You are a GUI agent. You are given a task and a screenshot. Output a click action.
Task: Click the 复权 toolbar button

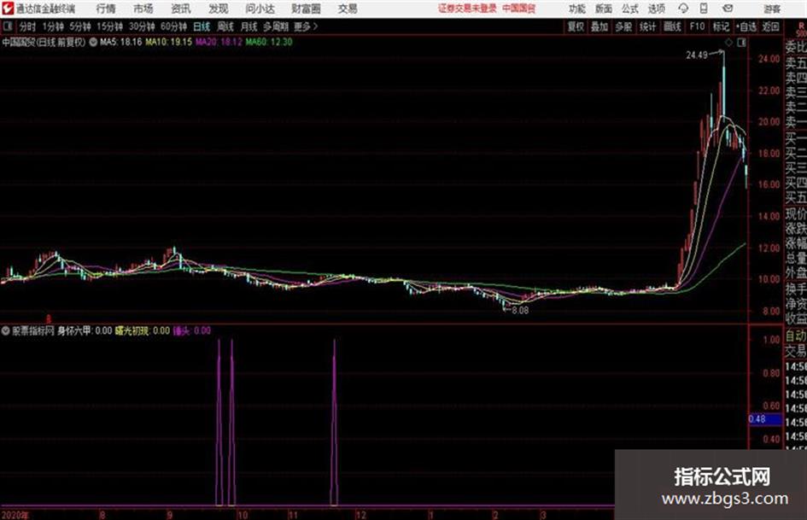576,26
